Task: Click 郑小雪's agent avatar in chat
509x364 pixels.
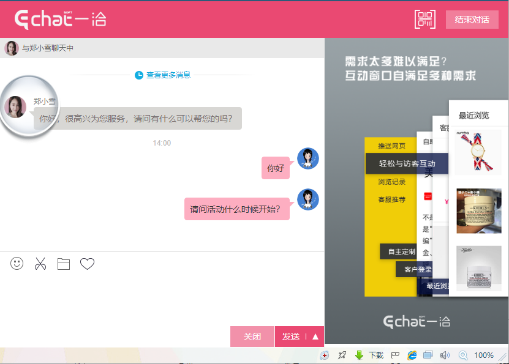Action: (15, 106)
